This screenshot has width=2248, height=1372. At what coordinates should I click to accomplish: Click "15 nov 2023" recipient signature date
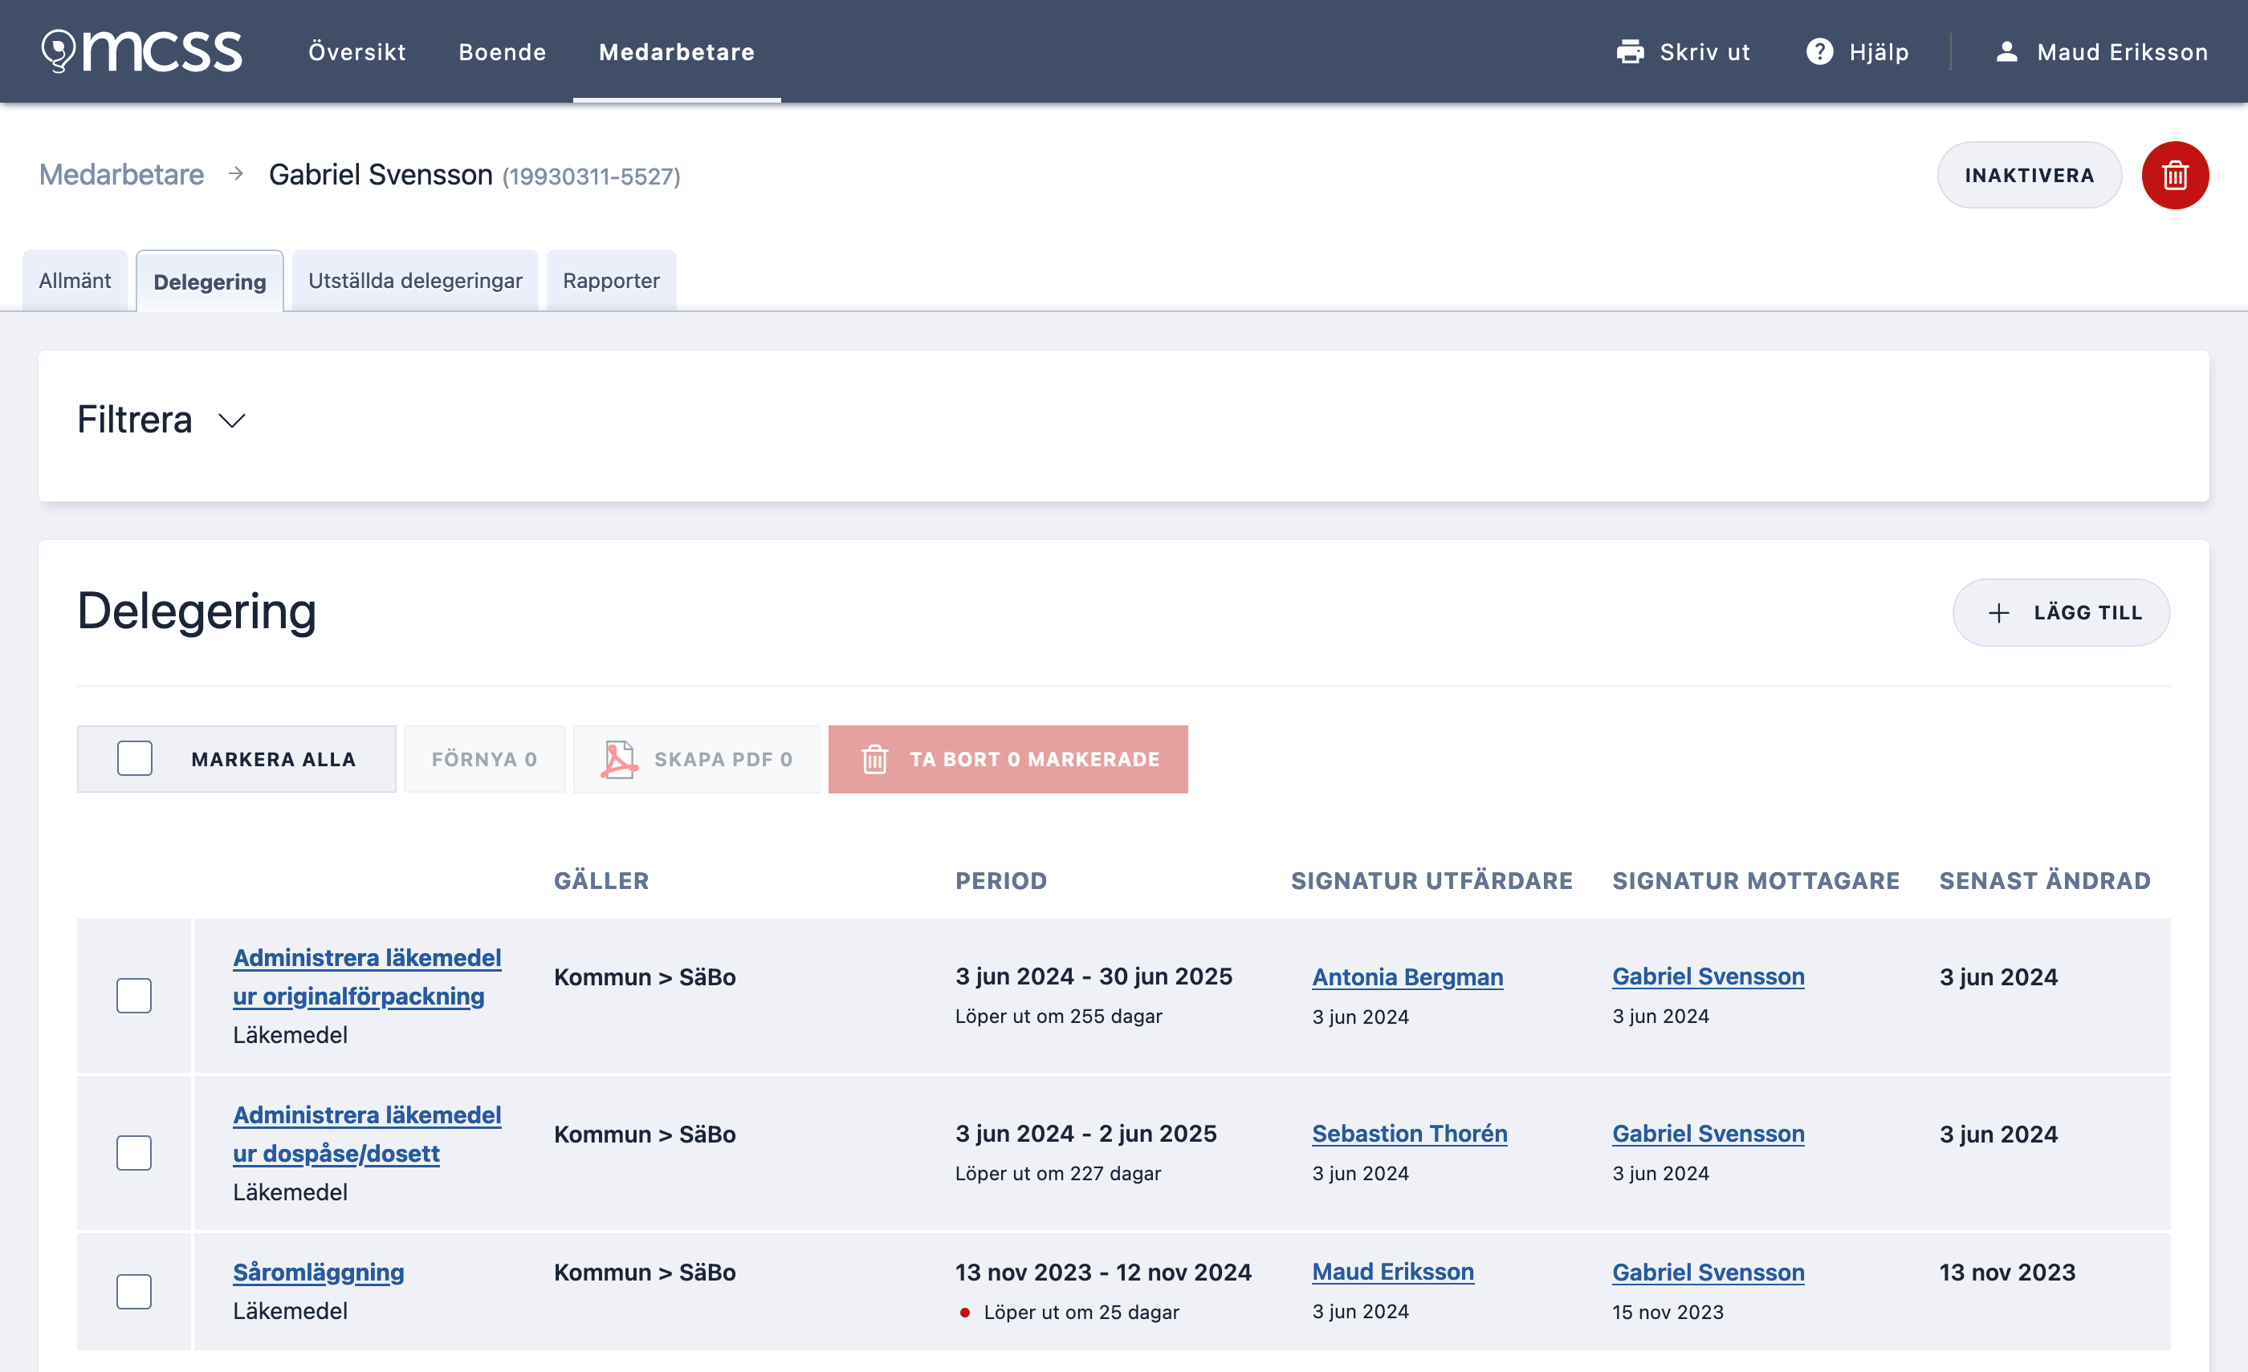tap(1668, 1312)
